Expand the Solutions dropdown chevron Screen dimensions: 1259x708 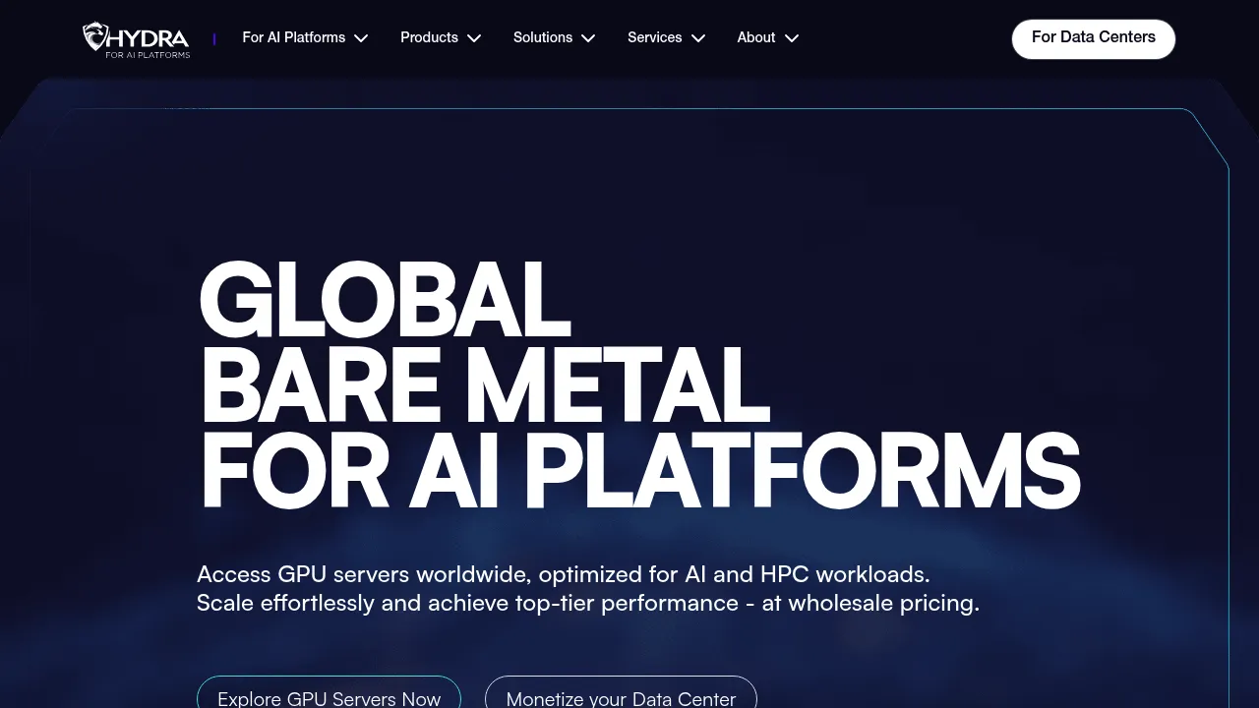pyautogui.click(x=588, y=38)
